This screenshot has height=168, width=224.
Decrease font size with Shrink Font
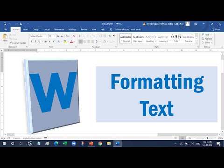pyautogui.click(x=62, y=36)
